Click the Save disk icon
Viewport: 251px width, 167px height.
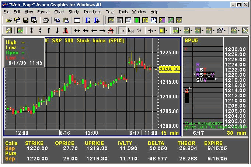(x=26, y=20)
